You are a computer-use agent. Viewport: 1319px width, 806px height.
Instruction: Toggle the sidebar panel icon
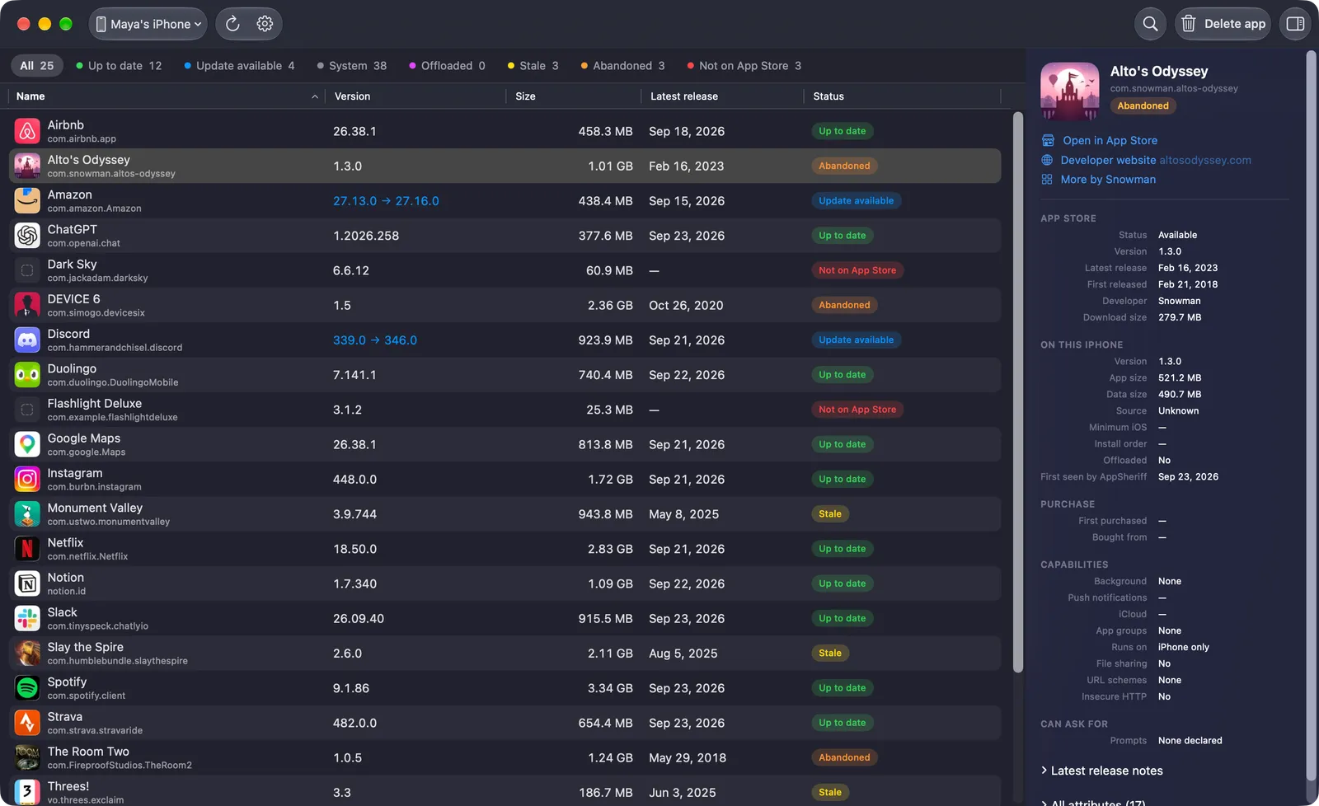[1295, 24]
